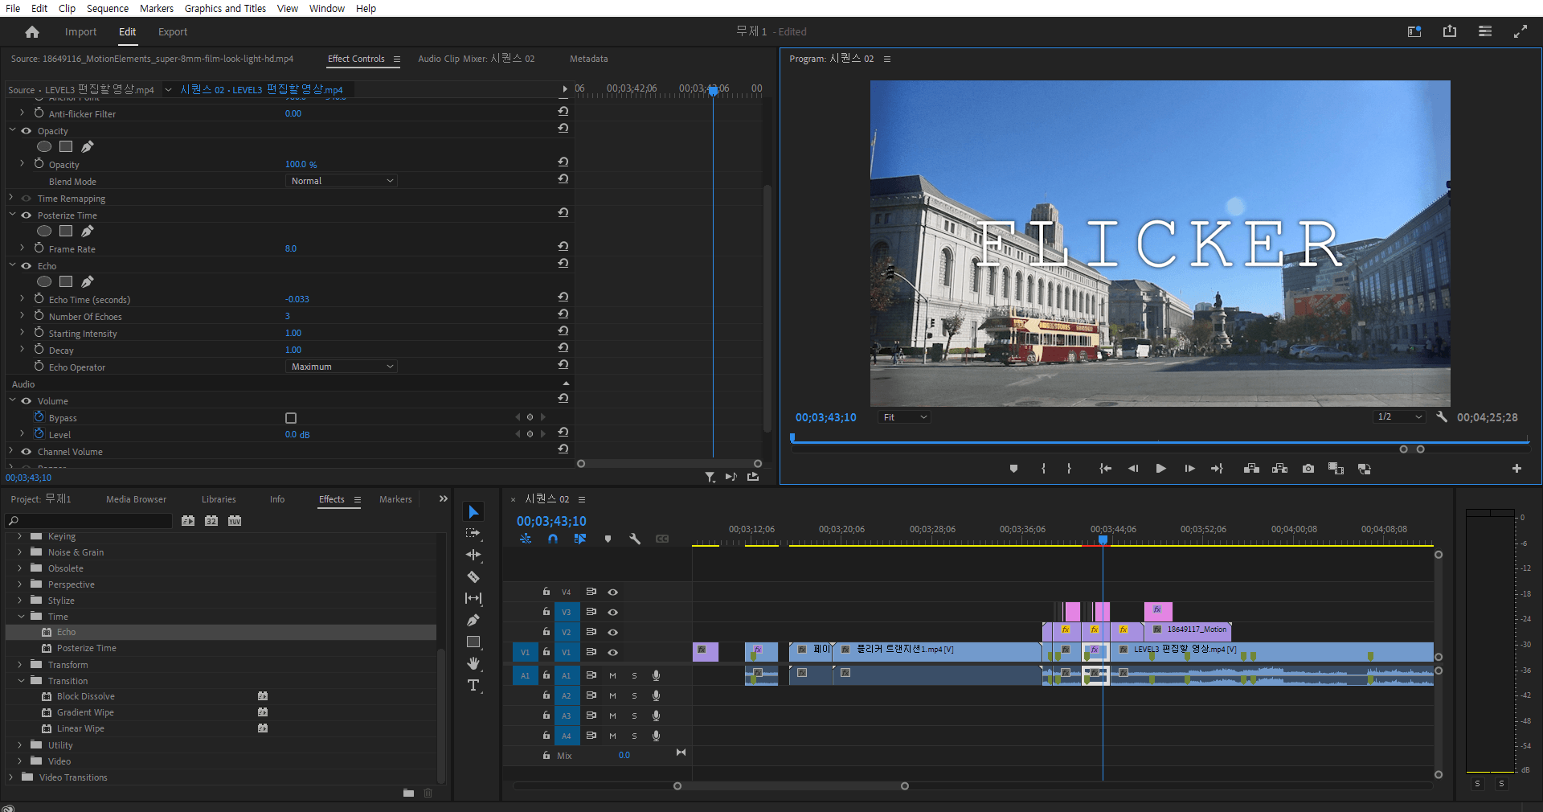Click the free-draw bezier mask under Echo
This screenshot has height=812, width=1543.
(x=88, y=281)
